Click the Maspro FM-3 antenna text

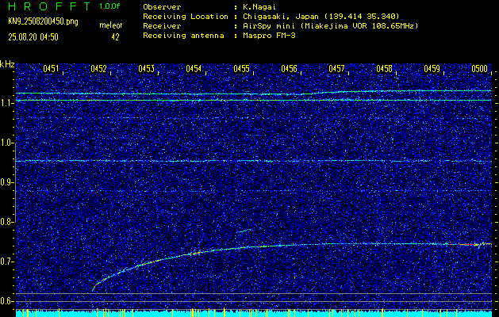pos(269,36)
